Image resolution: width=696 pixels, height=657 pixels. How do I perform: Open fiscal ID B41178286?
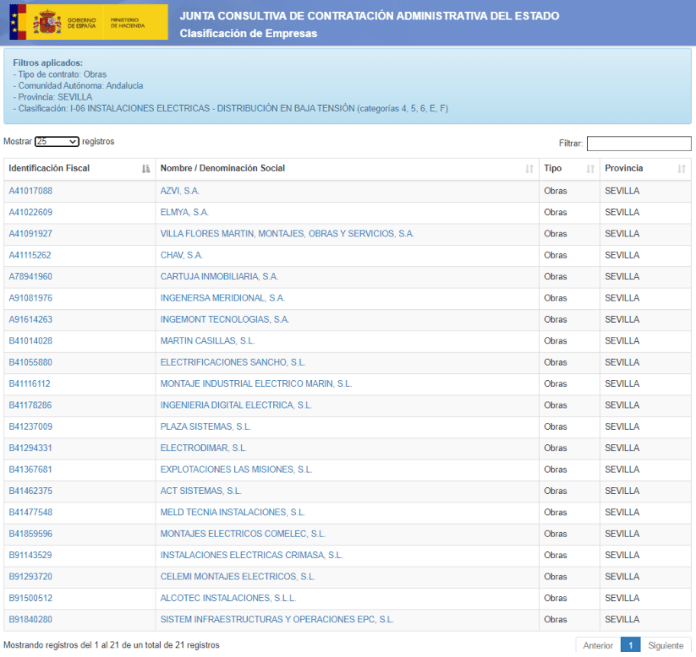coord(30,405)
